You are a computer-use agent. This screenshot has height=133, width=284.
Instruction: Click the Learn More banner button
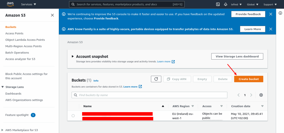click(x=252, y=29)
